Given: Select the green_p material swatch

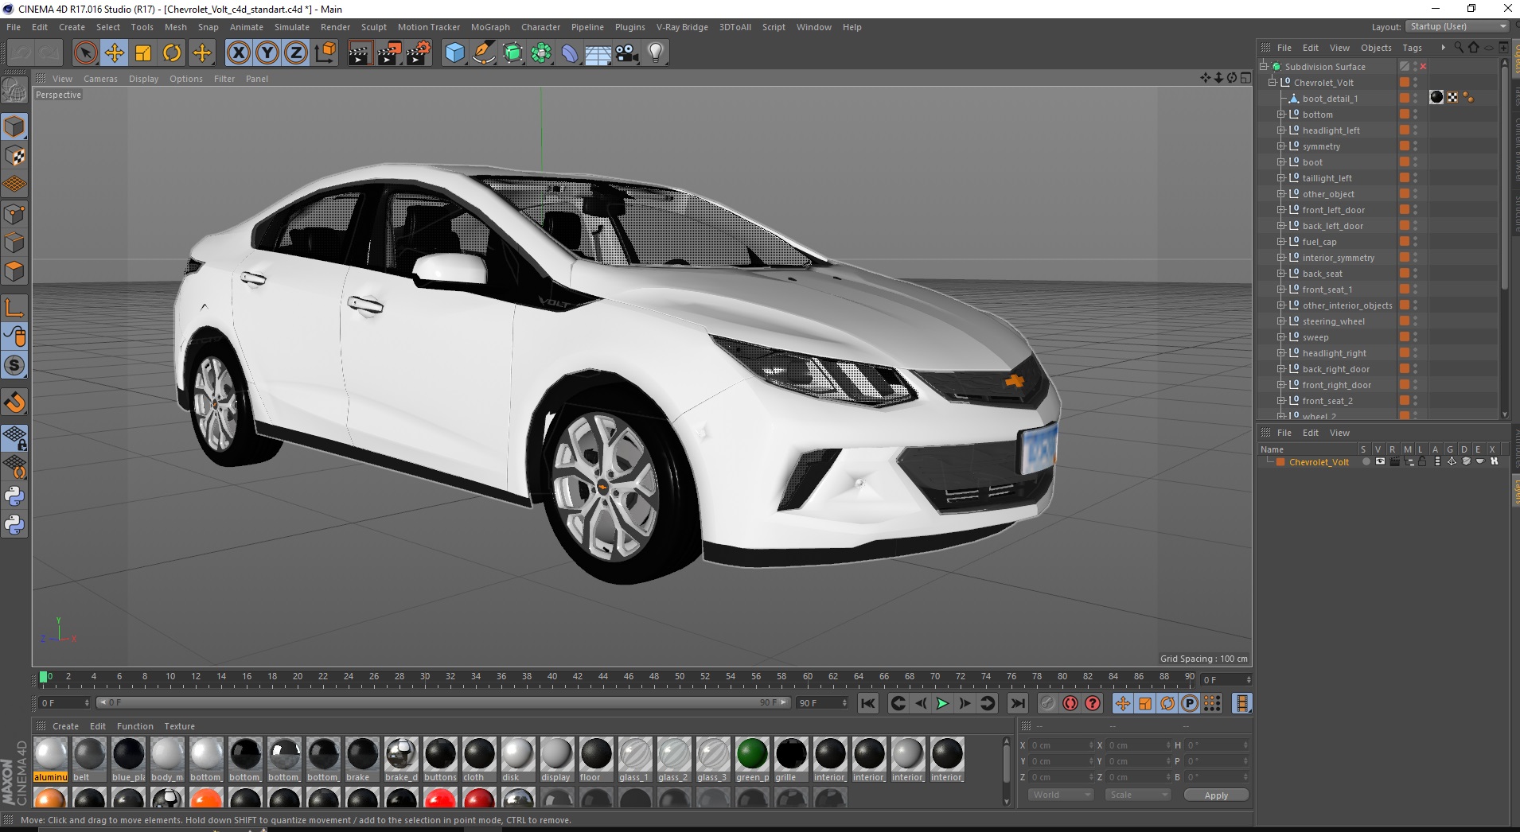Looking at the screenshot, I should tap(752, 760).
